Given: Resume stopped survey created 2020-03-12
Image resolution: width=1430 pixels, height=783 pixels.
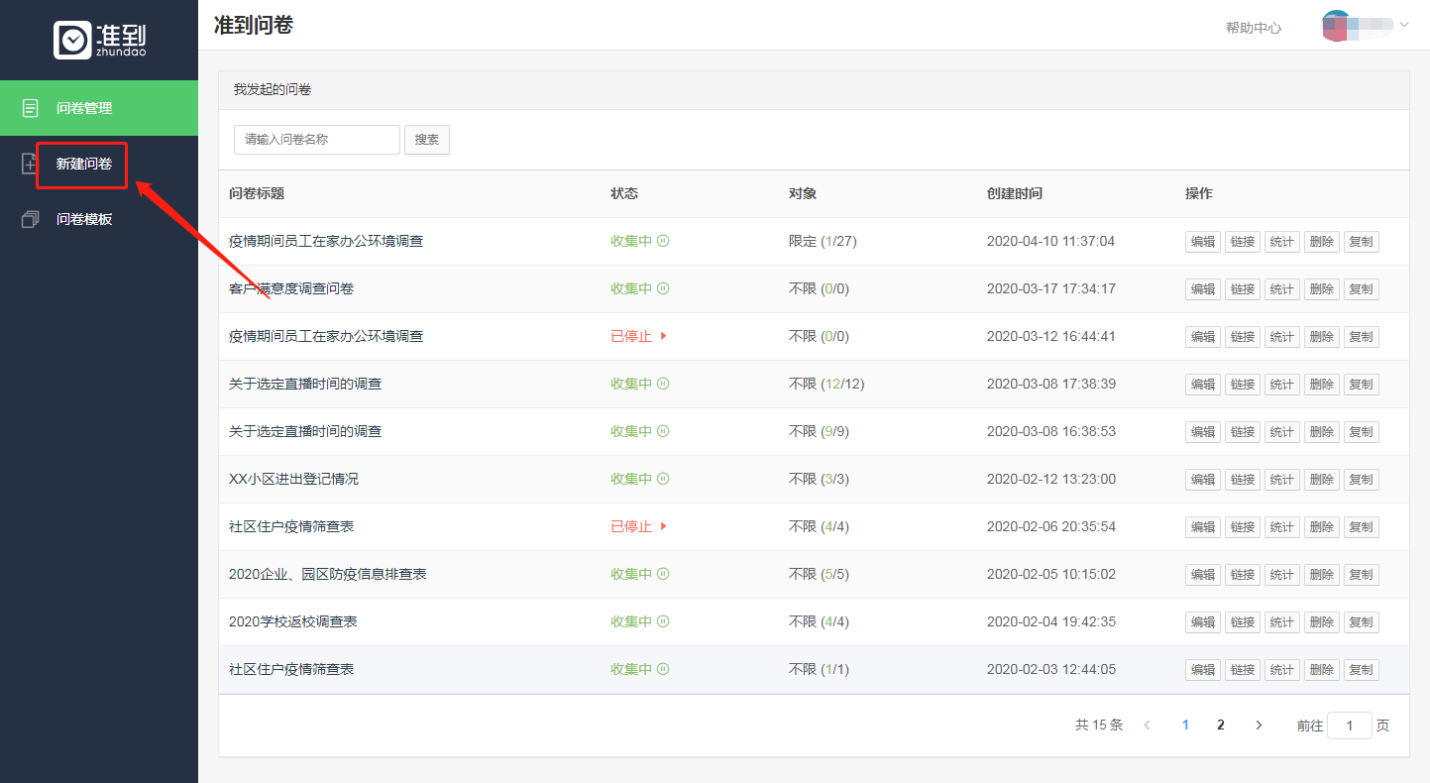Looking at the screenshot, I should [x=663, y=336].
